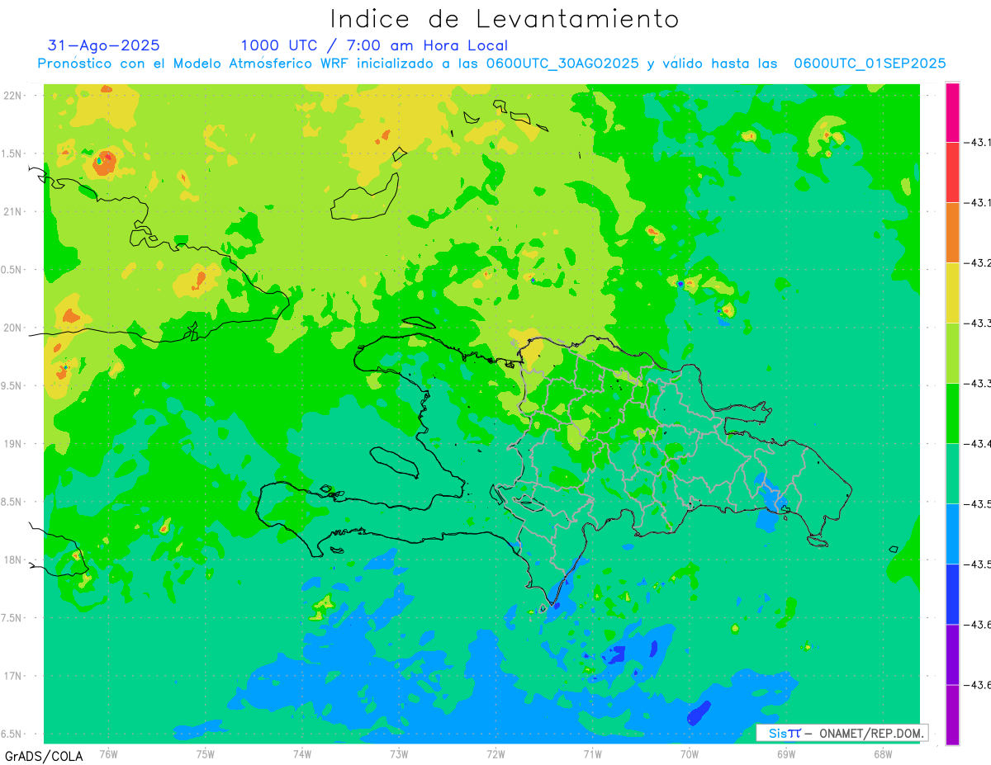991x765 pixels.
Task: Pick the orange swatch on the colorbar
Action: (x=952, y=233)
